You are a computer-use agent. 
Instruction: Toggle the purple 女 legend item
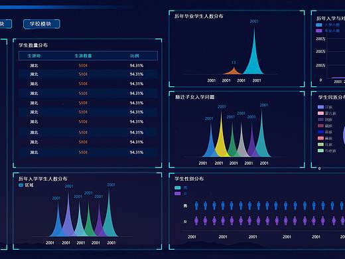[x=180, y=193]
